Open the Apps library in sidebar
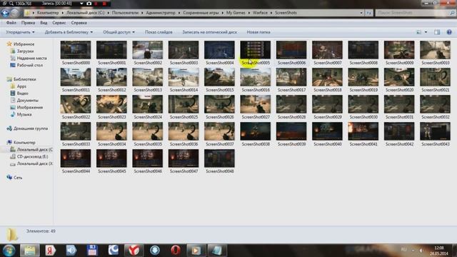The image size is (457, 257). click(x=21, y=86)
